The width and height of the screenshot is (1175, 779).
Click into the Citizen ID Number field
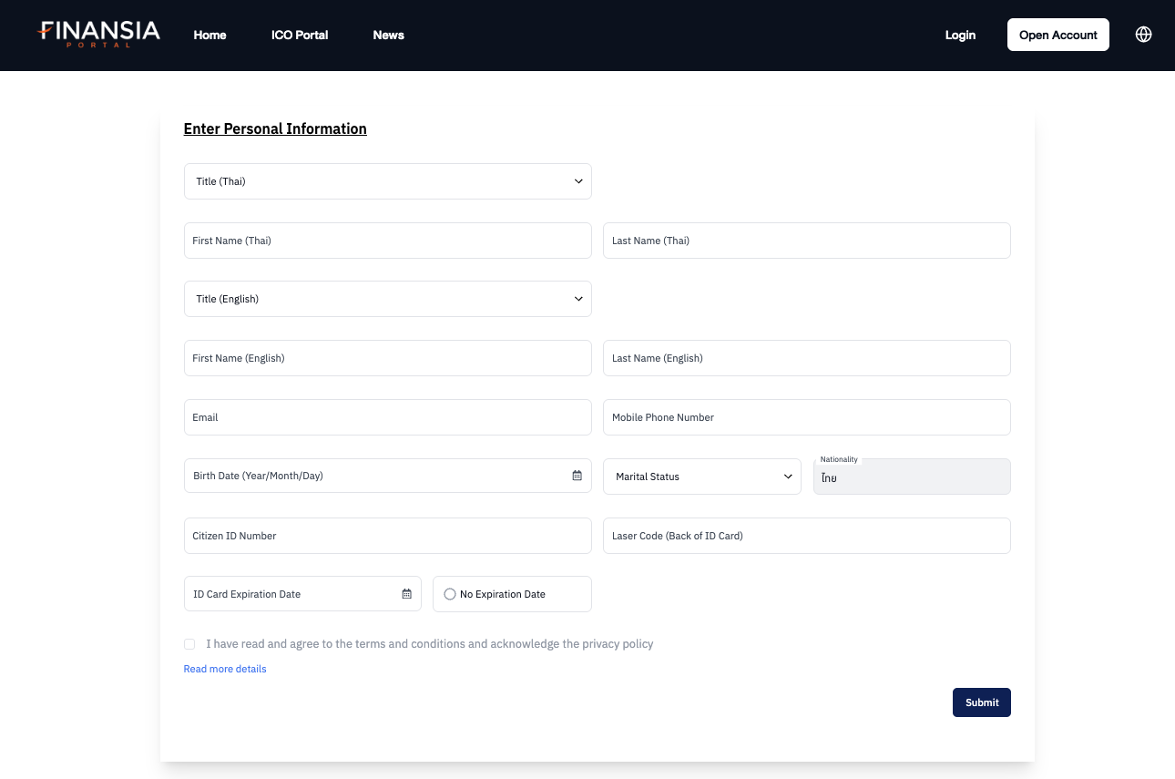pyautogui.click(x=387, y=536)
